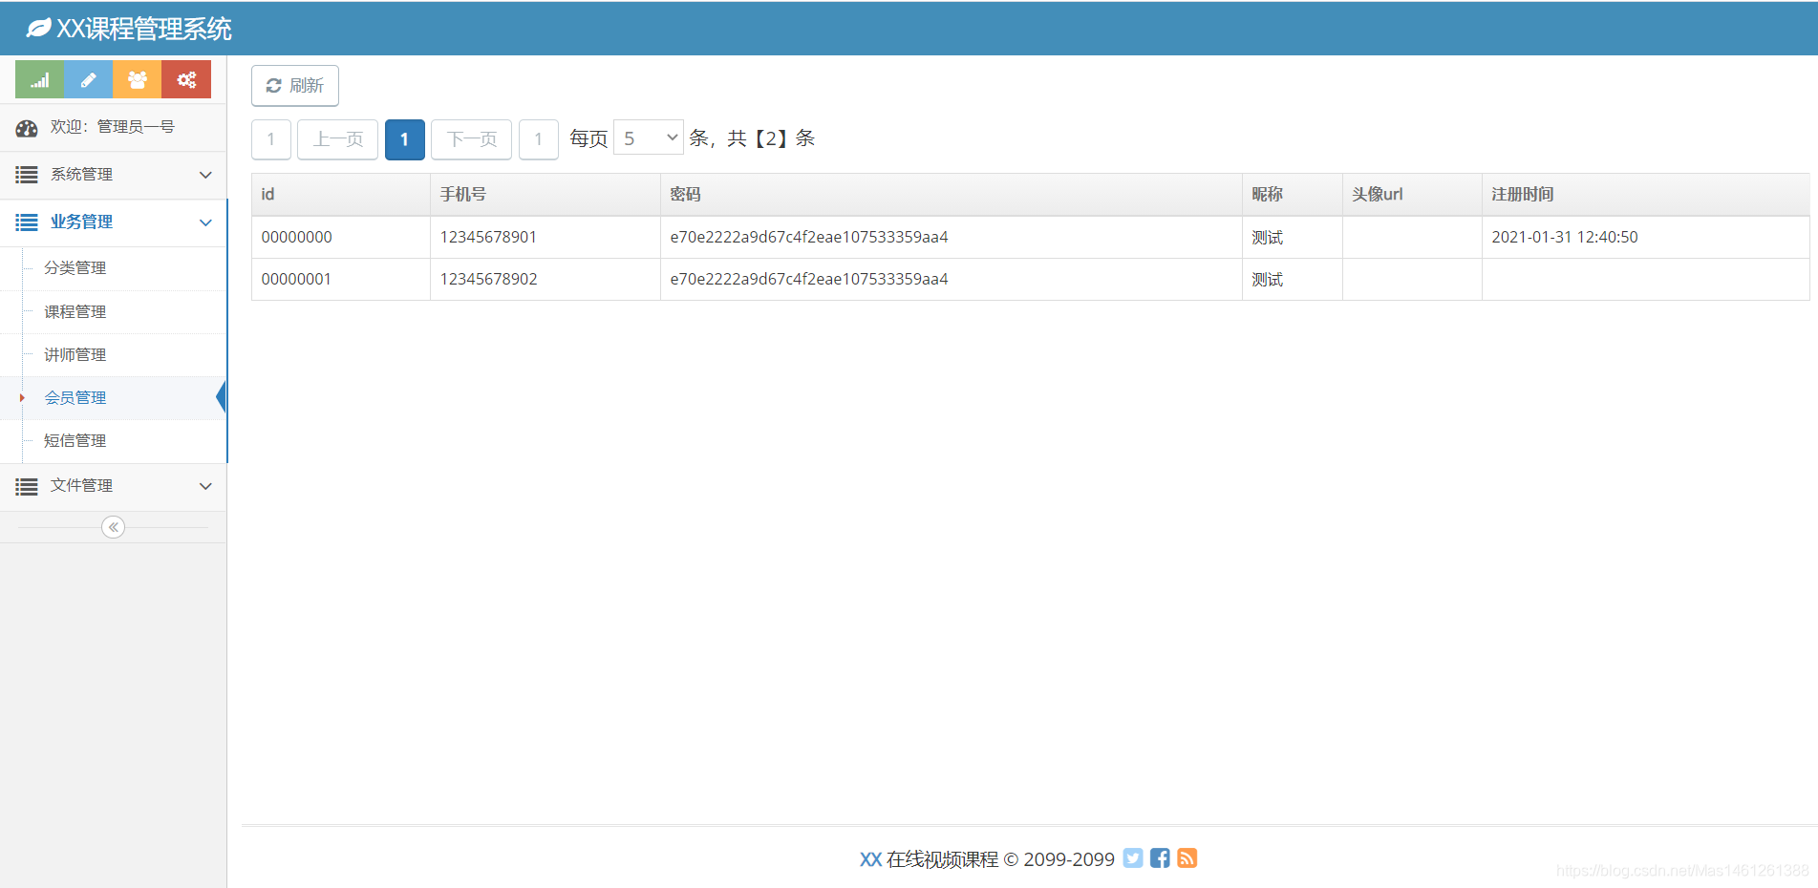
Task: Click the id column header
Action: (x=341, y=195)
